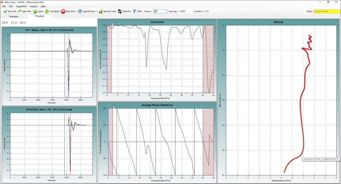The image size is (341, 184).
Task: Switch to the Parameters tab
Action: tap(14, 16)
